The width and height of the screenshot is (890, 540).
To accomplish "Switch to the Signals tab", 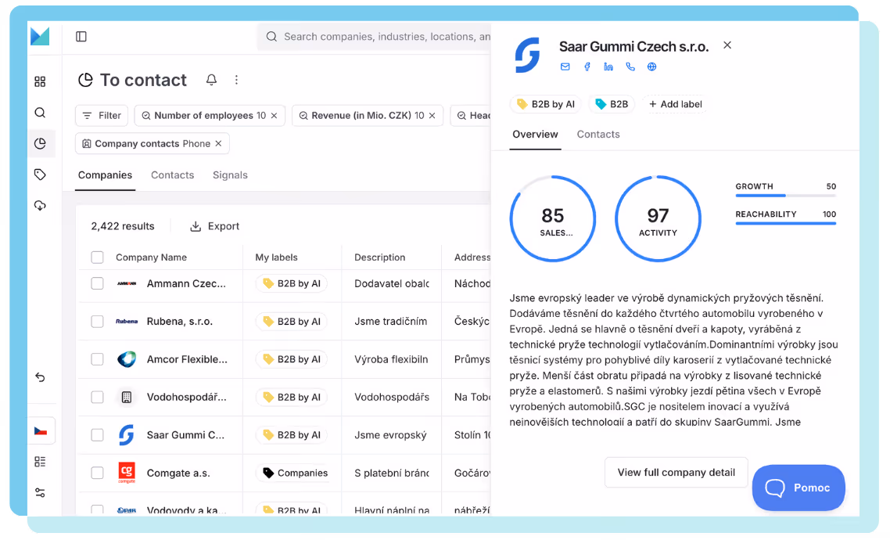I will point(230,175).
